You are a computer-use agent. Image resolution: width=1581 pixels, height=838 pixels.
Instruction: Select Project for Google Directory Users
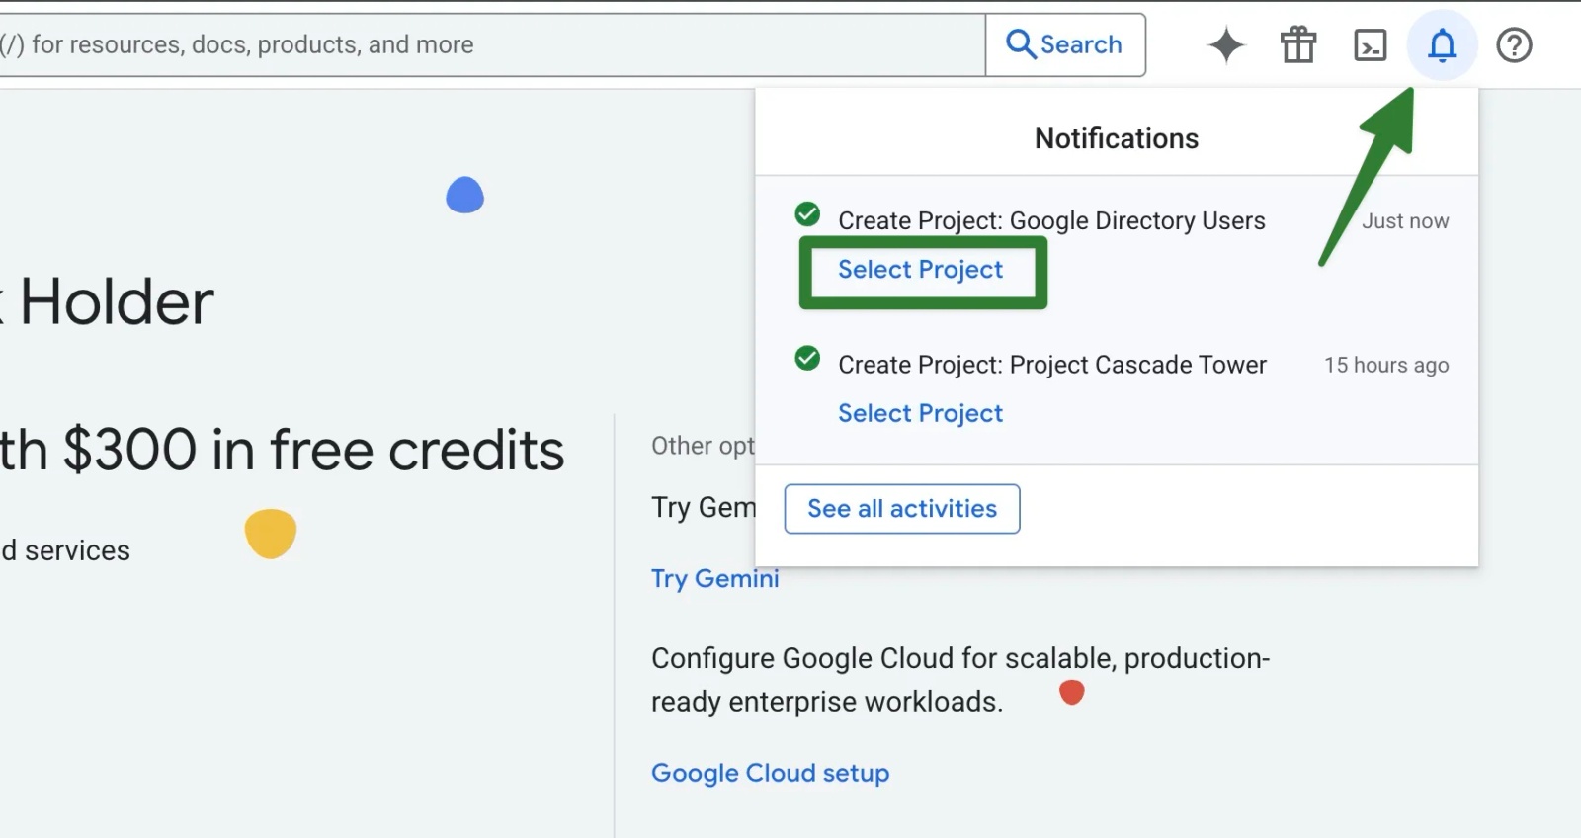(921, 270)
